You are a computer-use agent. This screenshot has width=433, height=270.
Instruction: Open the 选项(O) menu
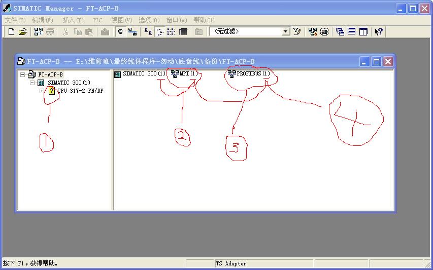pyautogui.click(x=149, y=20)
